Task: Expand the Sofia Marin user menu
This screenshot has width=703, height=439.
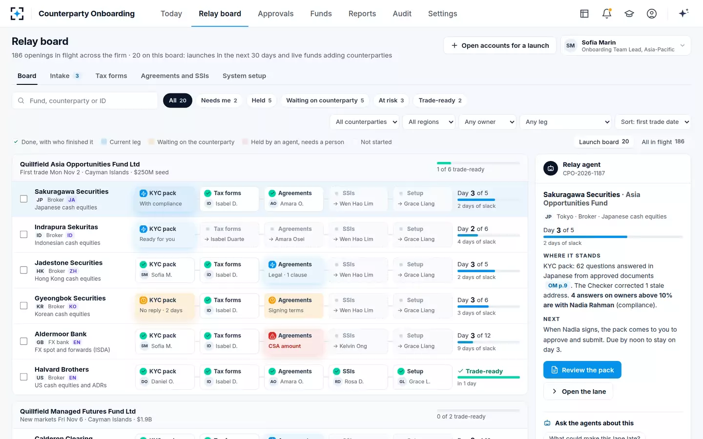Action: (626, 45)
